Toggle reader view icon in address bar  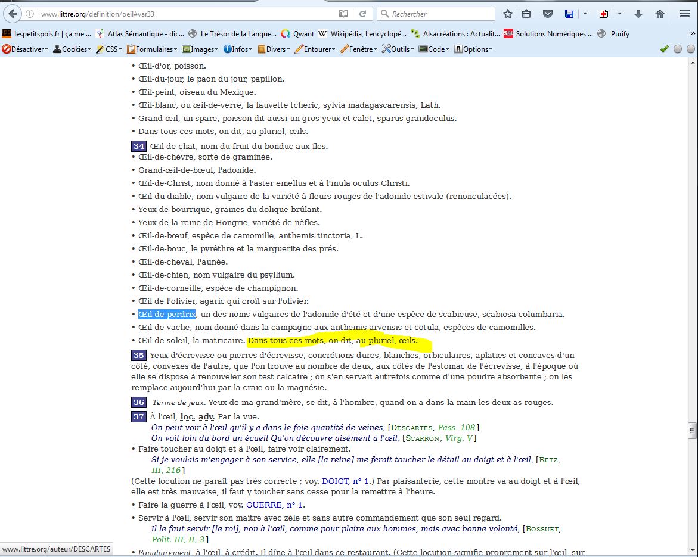coord(343,14)
